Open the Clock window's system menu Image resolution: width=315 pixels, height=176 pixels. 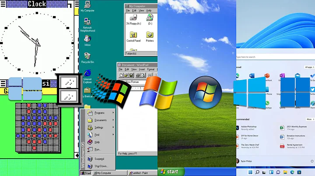(3, 4)
